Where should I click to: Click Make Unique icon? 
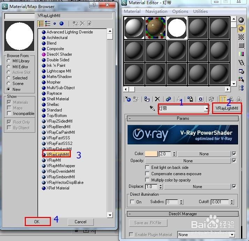(x=179, y=99)
